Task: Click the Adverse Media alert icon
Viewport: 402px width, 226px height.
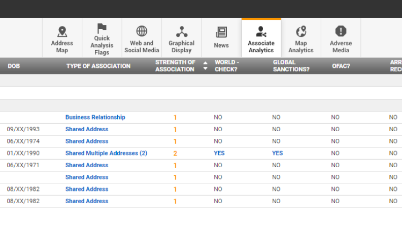Action: coord(341,31)
